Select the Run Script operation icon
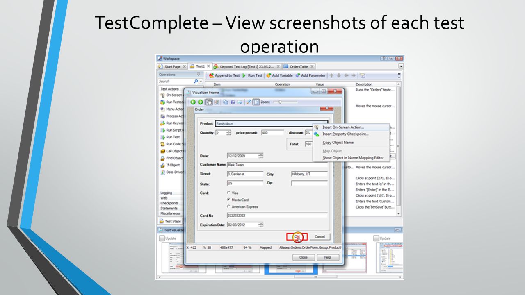525x295 pixels. coord(162,130)
